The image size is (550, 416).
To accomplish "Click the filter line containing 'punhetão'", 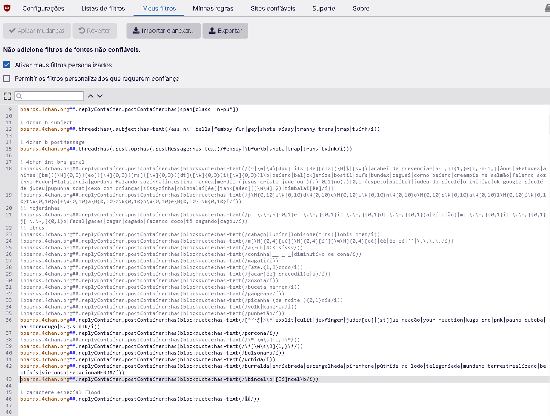I will (x=152, y=313).
